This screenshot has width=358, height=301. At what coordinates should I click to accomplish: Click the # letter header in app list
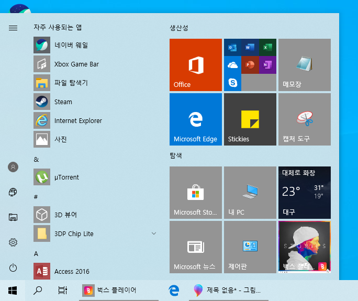pyautogui.click(x=36, y=197)
